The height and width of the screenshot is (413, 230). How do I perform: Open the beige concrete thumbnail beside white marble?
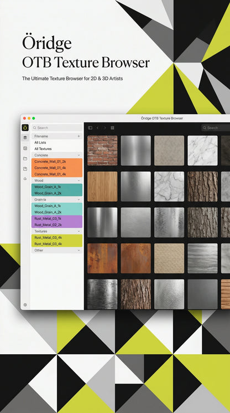(x=169, y=150)
